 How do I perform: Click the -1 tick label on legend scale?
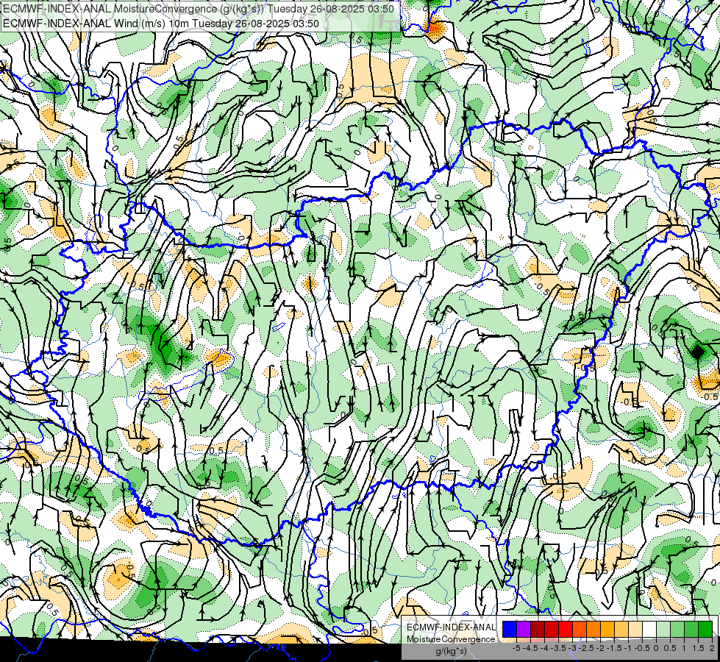(628, 648)
